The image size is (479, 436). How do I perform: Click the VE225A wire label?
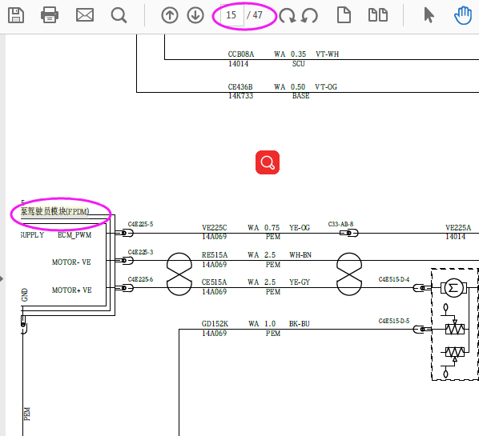(x=458, y=228)
